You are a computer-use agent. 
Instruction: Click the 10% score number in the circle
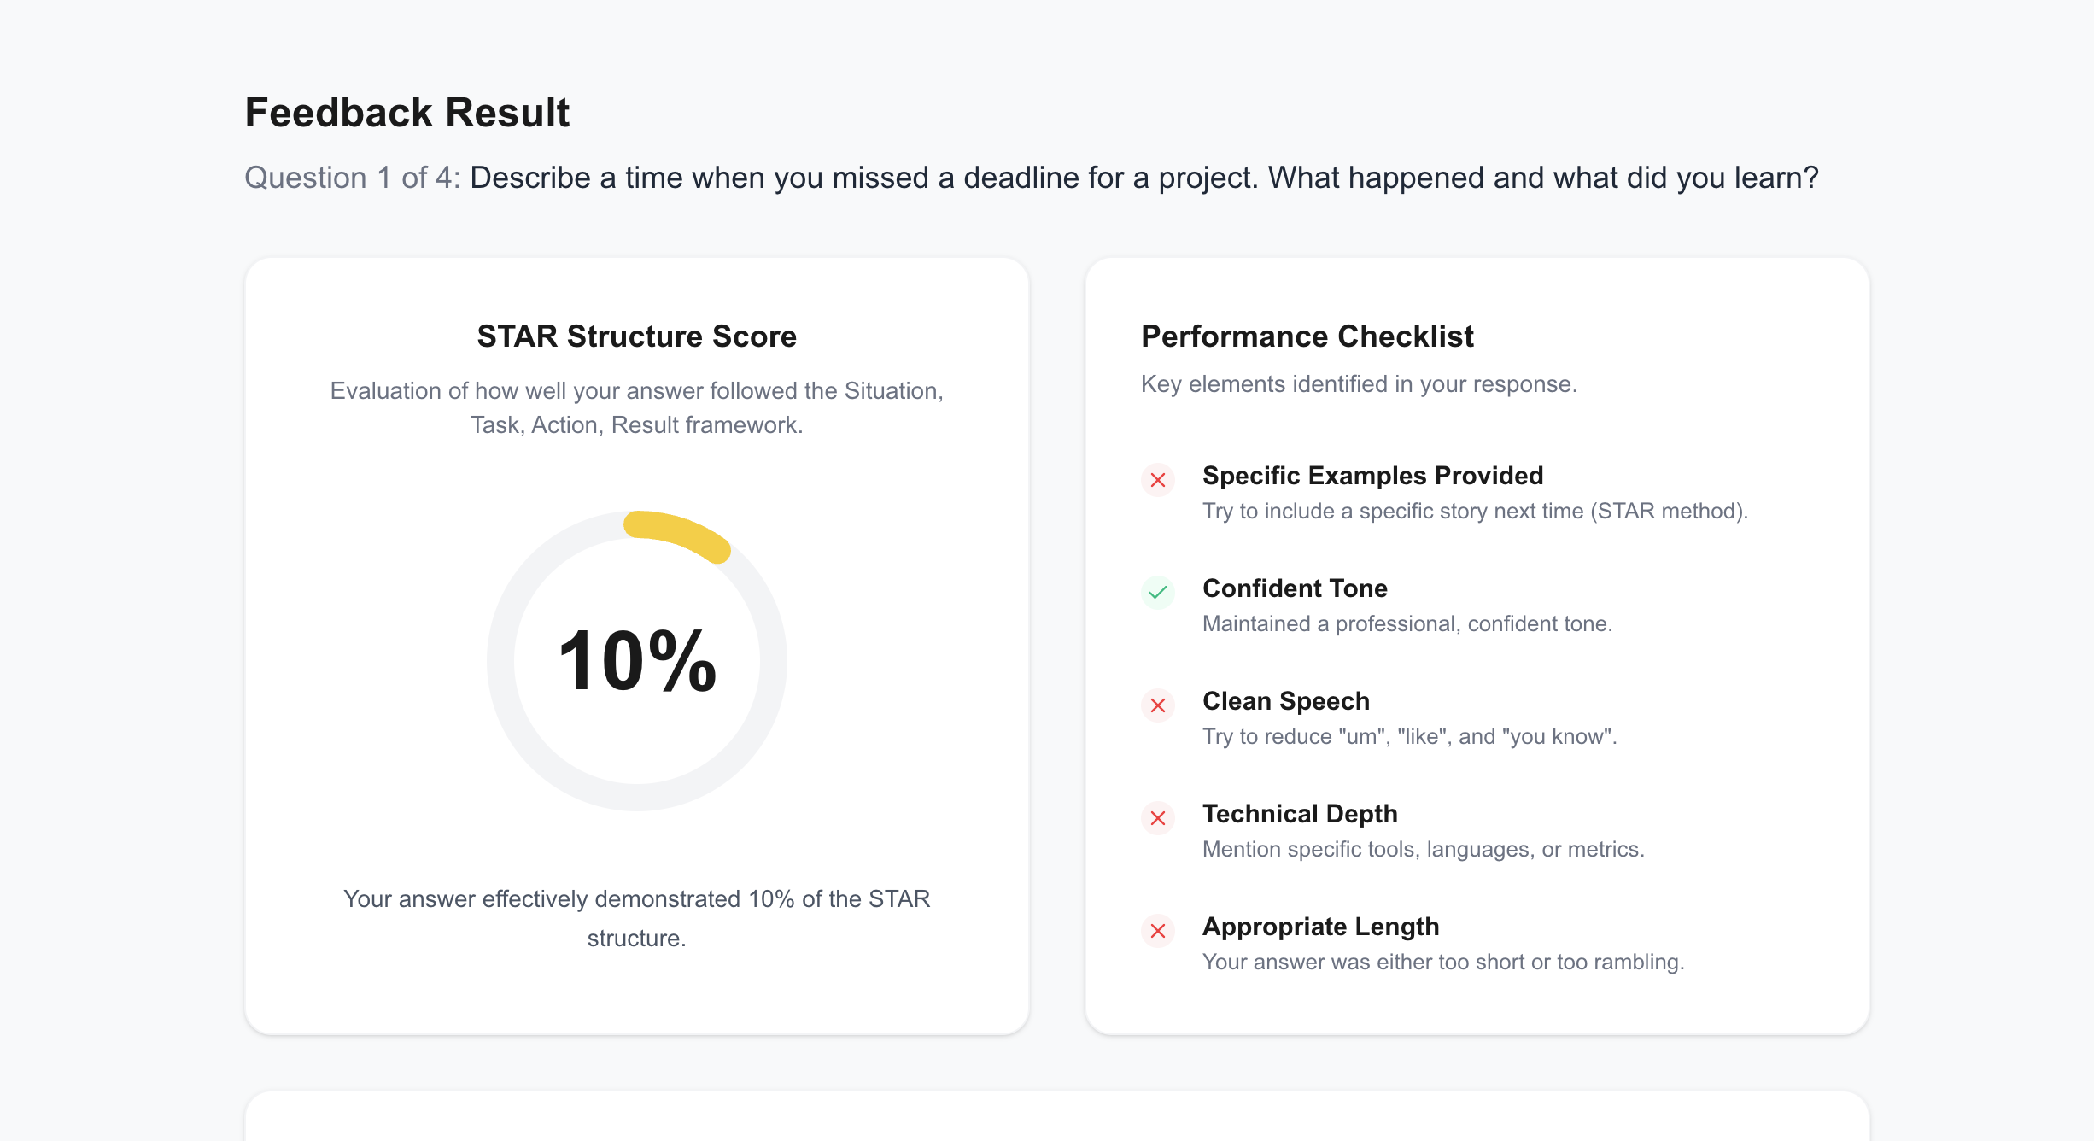[637, 661]
